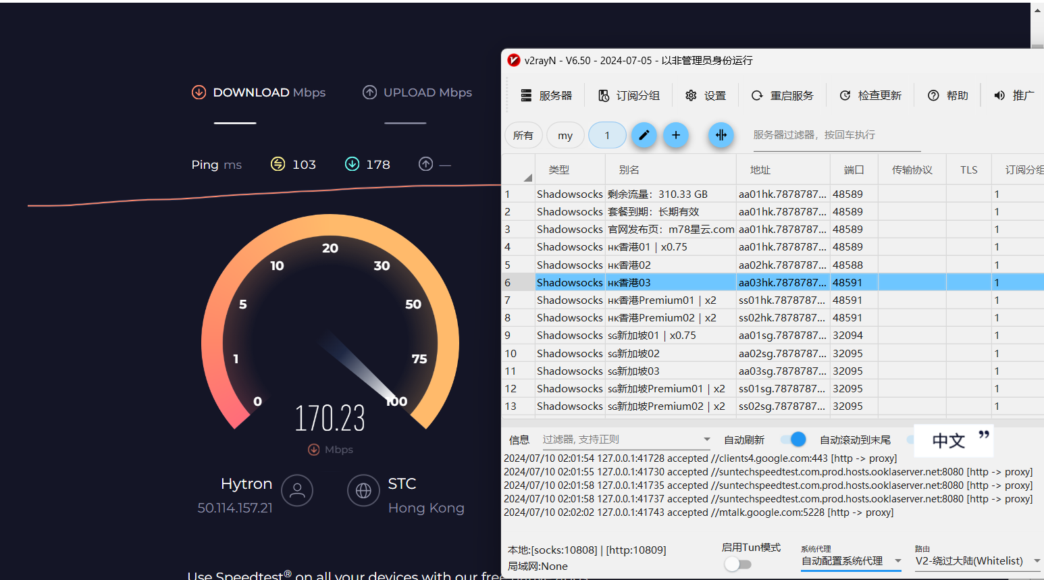Screen dimensions: 1044x580
Task: Click the yellow idle ping icon
Action: (278, 164)
